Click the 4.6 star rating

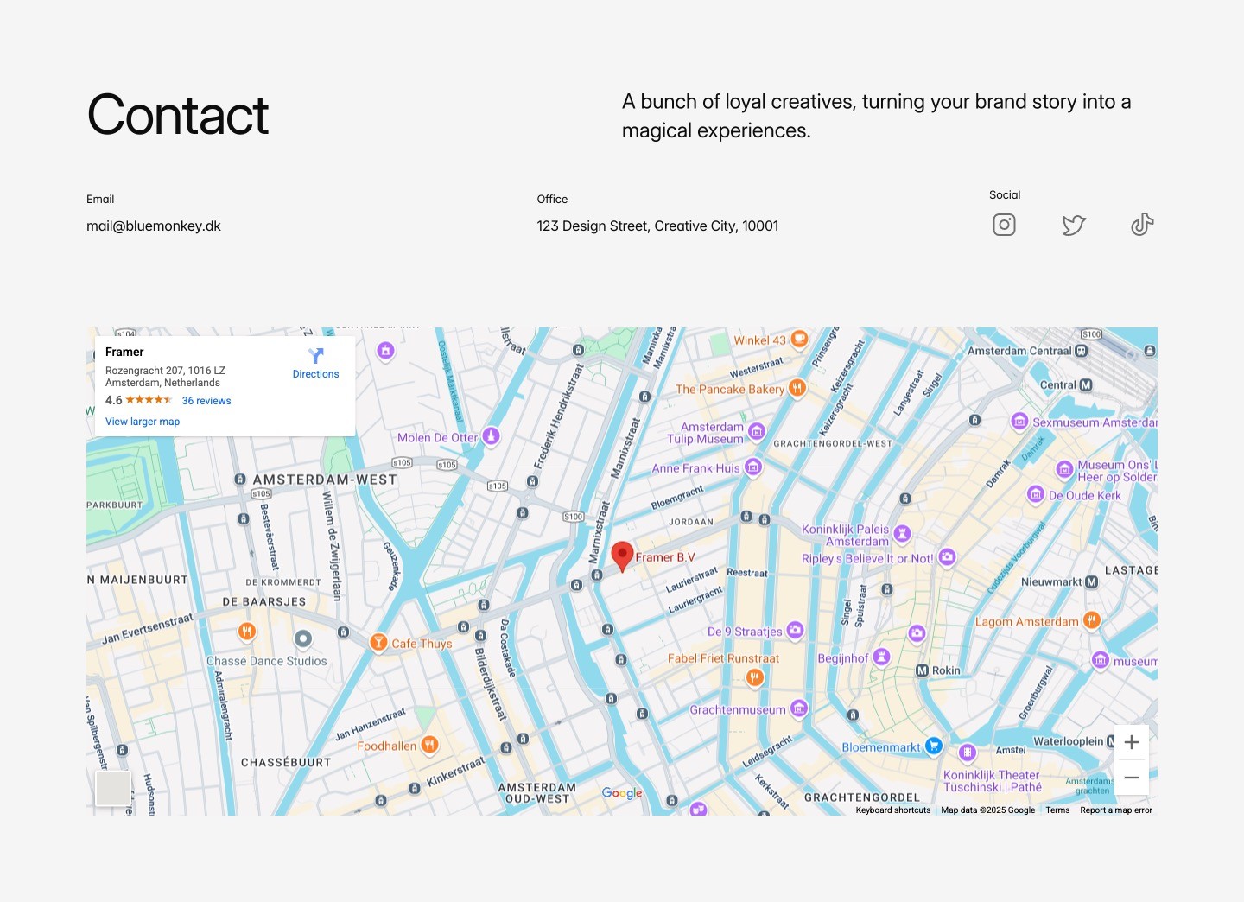138,400
